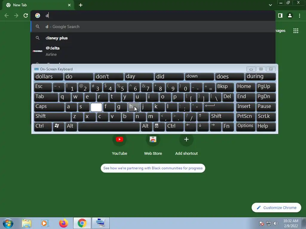Image resolution: width=306 pixels, height=229 pixels.
Task: Click the volume speaker tray icon
Action: (x=276, y=223)
